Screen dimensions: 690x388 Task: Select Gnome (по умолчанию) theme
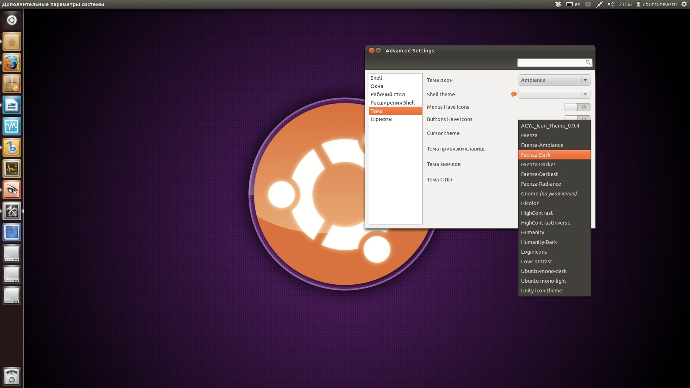554,194
